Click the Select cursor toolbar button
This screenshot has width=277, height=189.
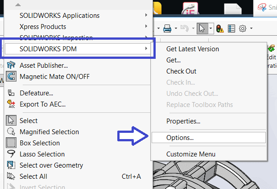click(x=202, y=29)
